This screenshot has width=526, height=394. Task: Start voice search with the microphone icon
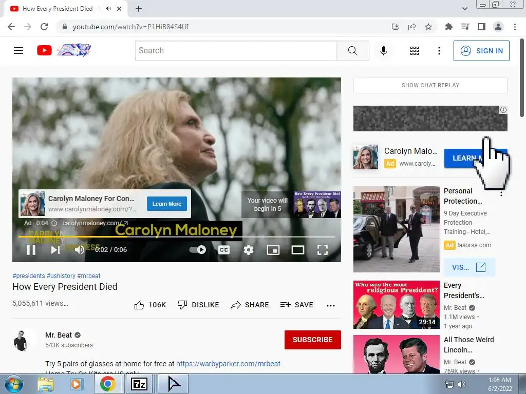tap(384, 51)
